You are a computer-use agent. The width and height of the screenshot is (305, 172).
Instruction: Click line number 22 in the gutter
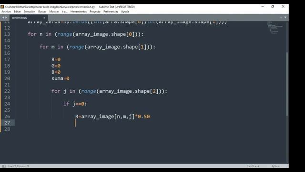point(7,91)
